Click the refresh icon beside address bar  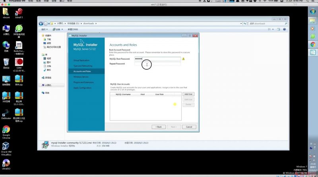[x=245, y=23]
